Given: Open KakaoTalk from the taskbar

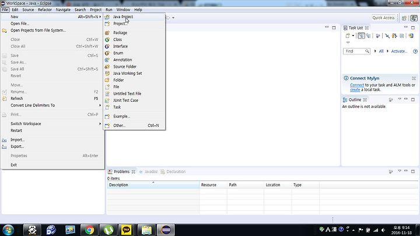Looking at the screenshot, I should [x=126, y=230].
